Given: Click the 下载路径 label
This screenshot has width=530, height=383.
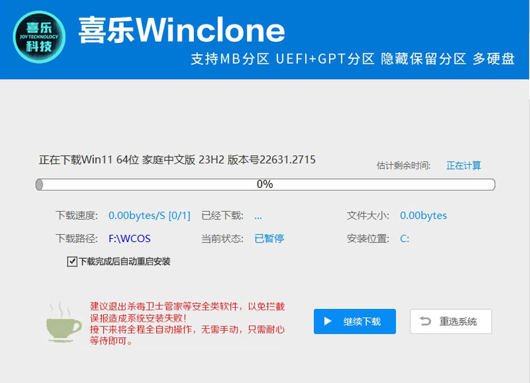Looking at the screenshot, I should 77,239.
